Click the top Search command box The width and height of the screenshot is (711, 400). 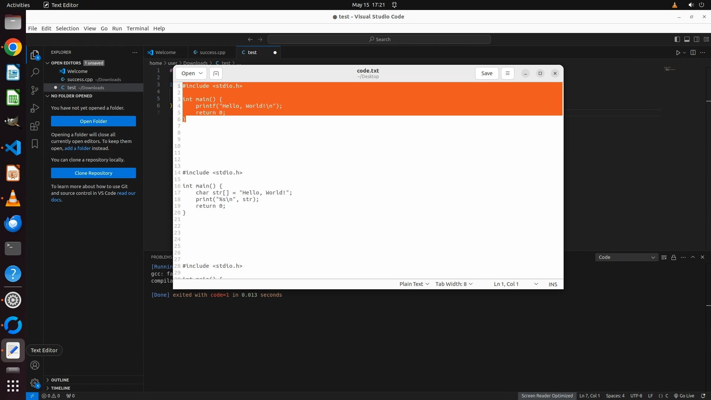point(379,39)
